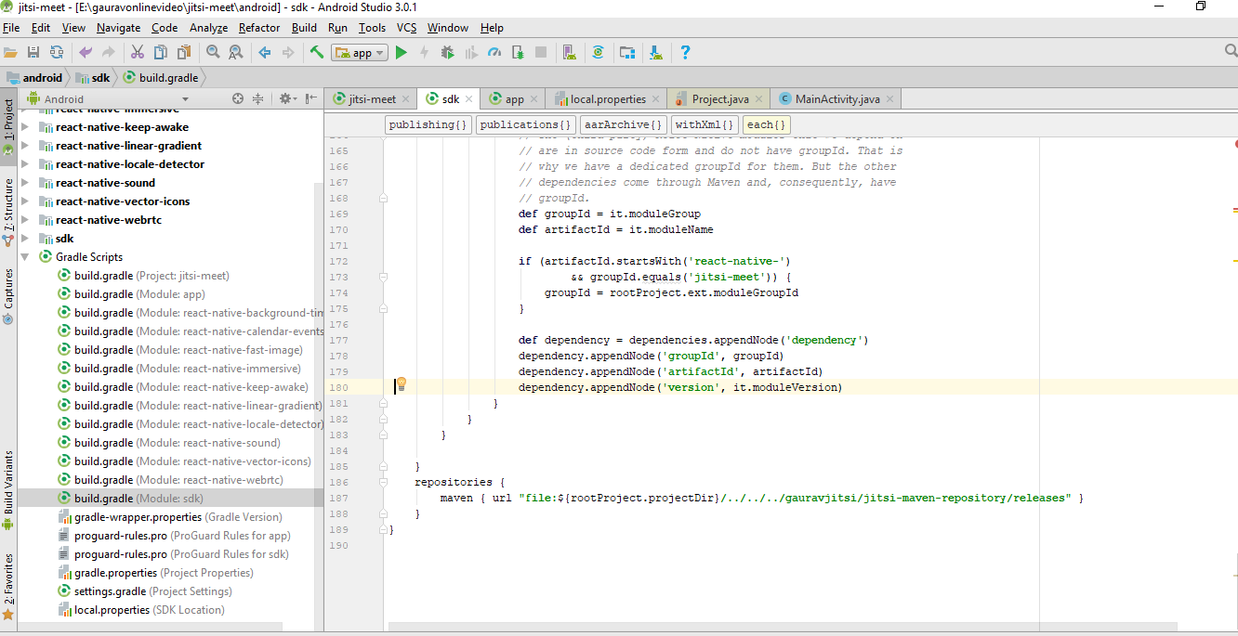
Task: Sync project with Gradle files icon
Action: pos(599,53)
